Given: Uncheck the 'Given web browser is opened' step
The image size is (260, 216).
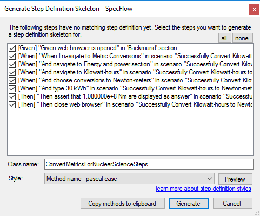Looking at the screenshot, I should [x=12, y=48].
